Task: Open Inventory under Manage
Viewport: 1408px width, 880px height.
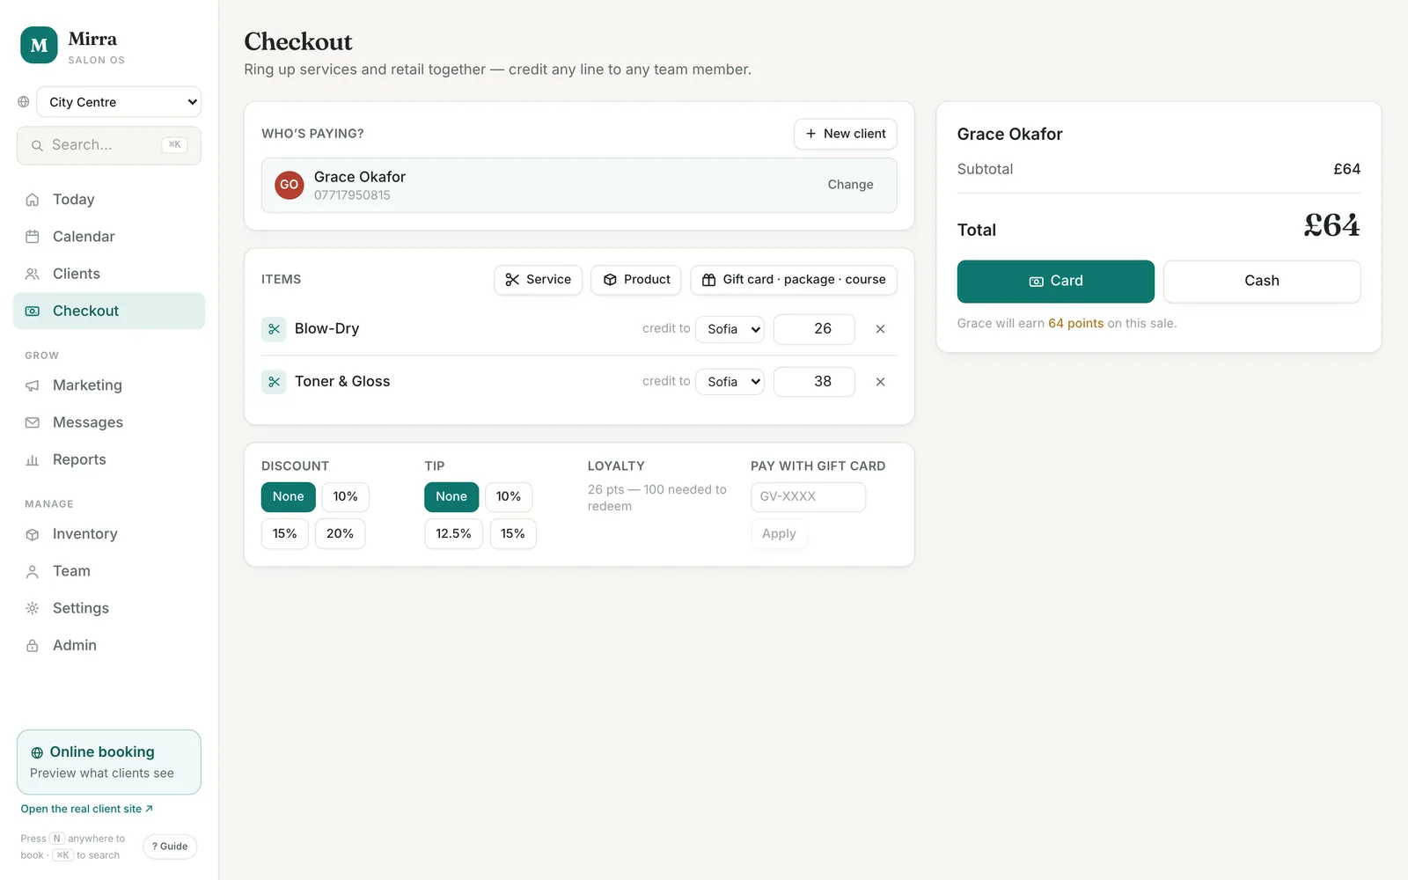Action: click(x=109, y=534)
